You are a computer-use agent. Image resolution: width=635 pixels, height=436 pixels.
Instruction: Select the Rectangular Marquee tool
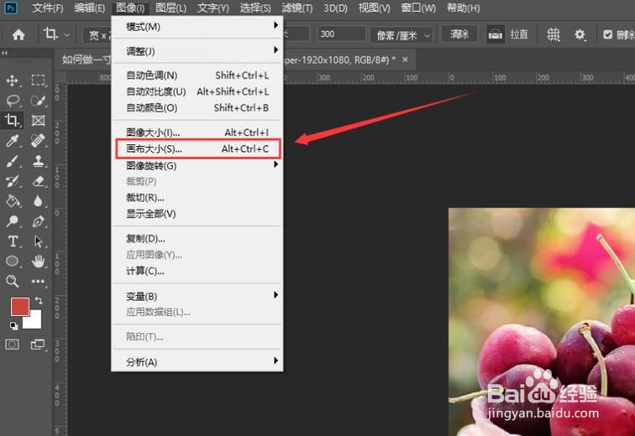click(x=38, y=80)
